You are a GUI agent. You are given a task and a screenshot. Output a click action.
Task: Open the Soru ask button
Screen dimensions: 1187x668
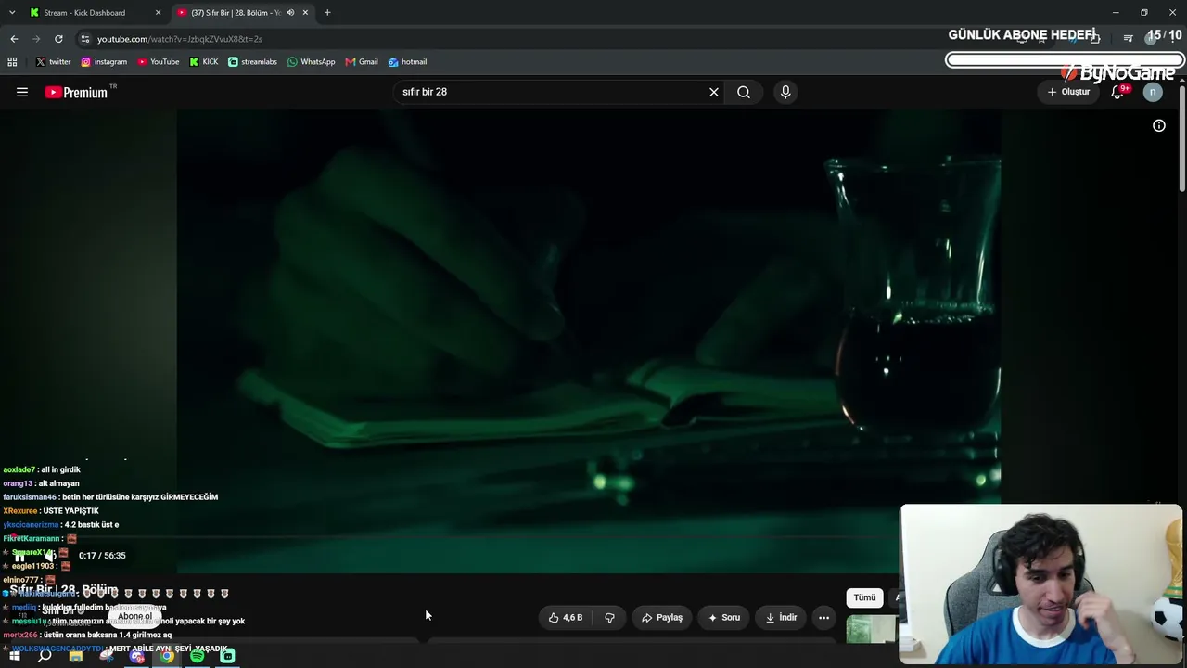point(724,618)
